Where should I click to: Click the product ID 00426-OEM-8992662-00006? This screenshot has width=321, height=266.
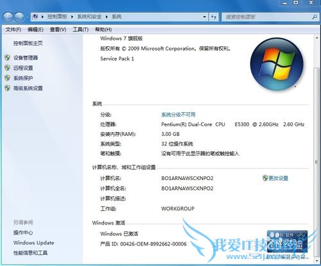(x=153, y=244)
